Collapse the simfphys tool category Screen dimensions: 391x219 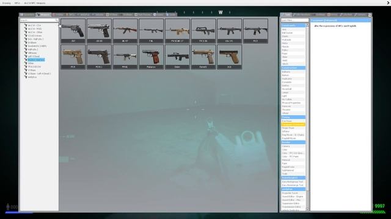pyautogui.click(x=293, y=189)
